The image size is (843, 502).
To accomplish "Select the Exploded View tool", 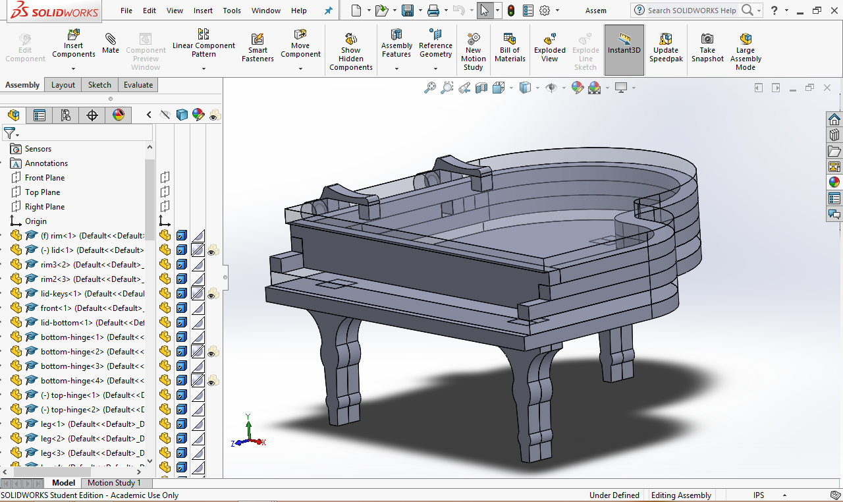I will click(550, 47).
